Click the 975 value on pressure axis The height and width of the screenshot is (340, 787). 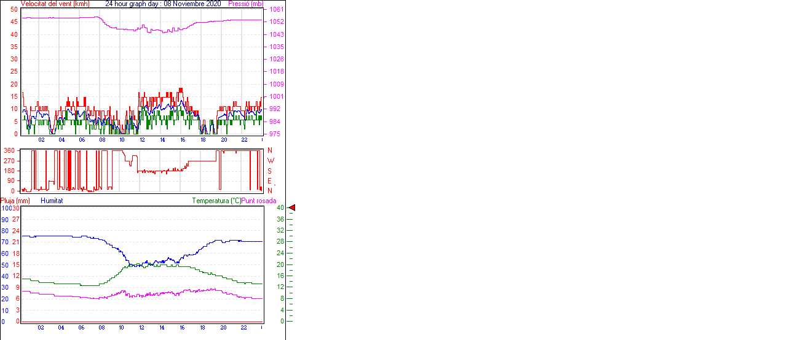(275, 134)
